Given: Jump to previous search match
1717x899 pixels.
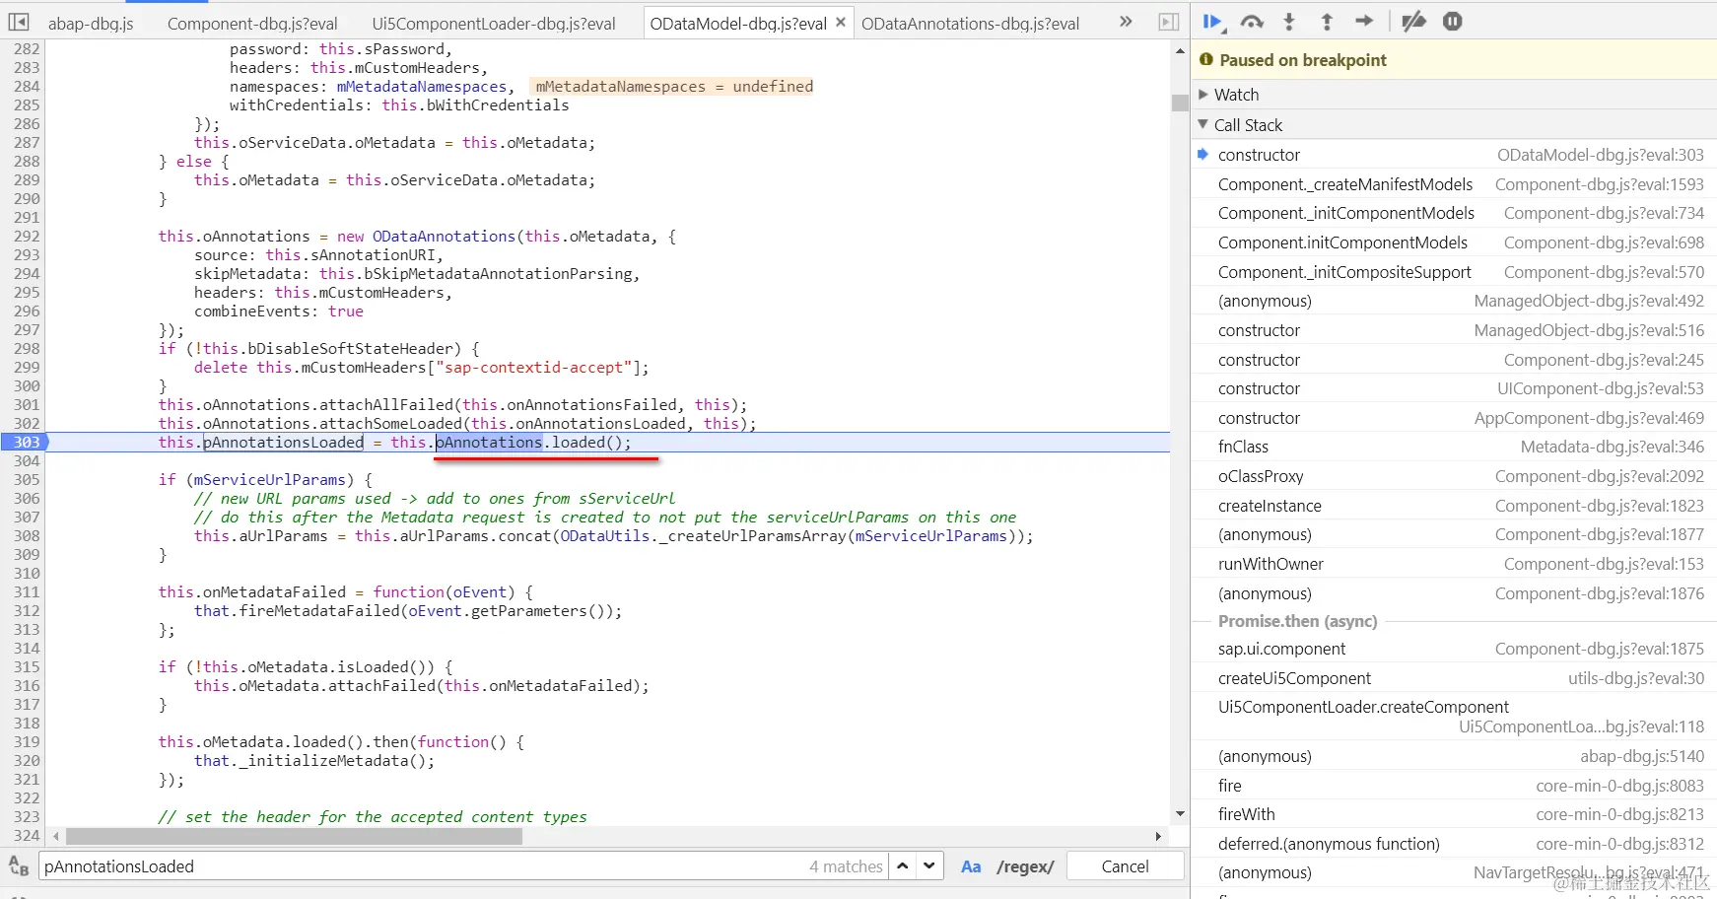Looking at the screenshot, I should [x=903, y=866].
